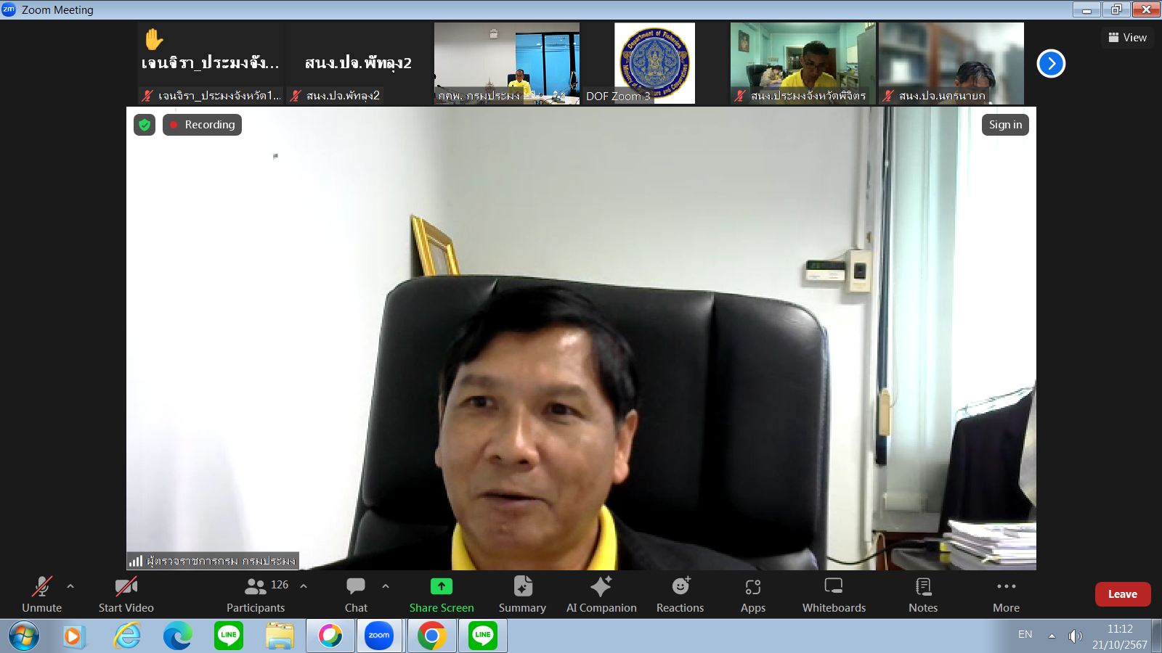Open Internet Explorer from the taskbar
1162x653 pixels.
(127, 636)
